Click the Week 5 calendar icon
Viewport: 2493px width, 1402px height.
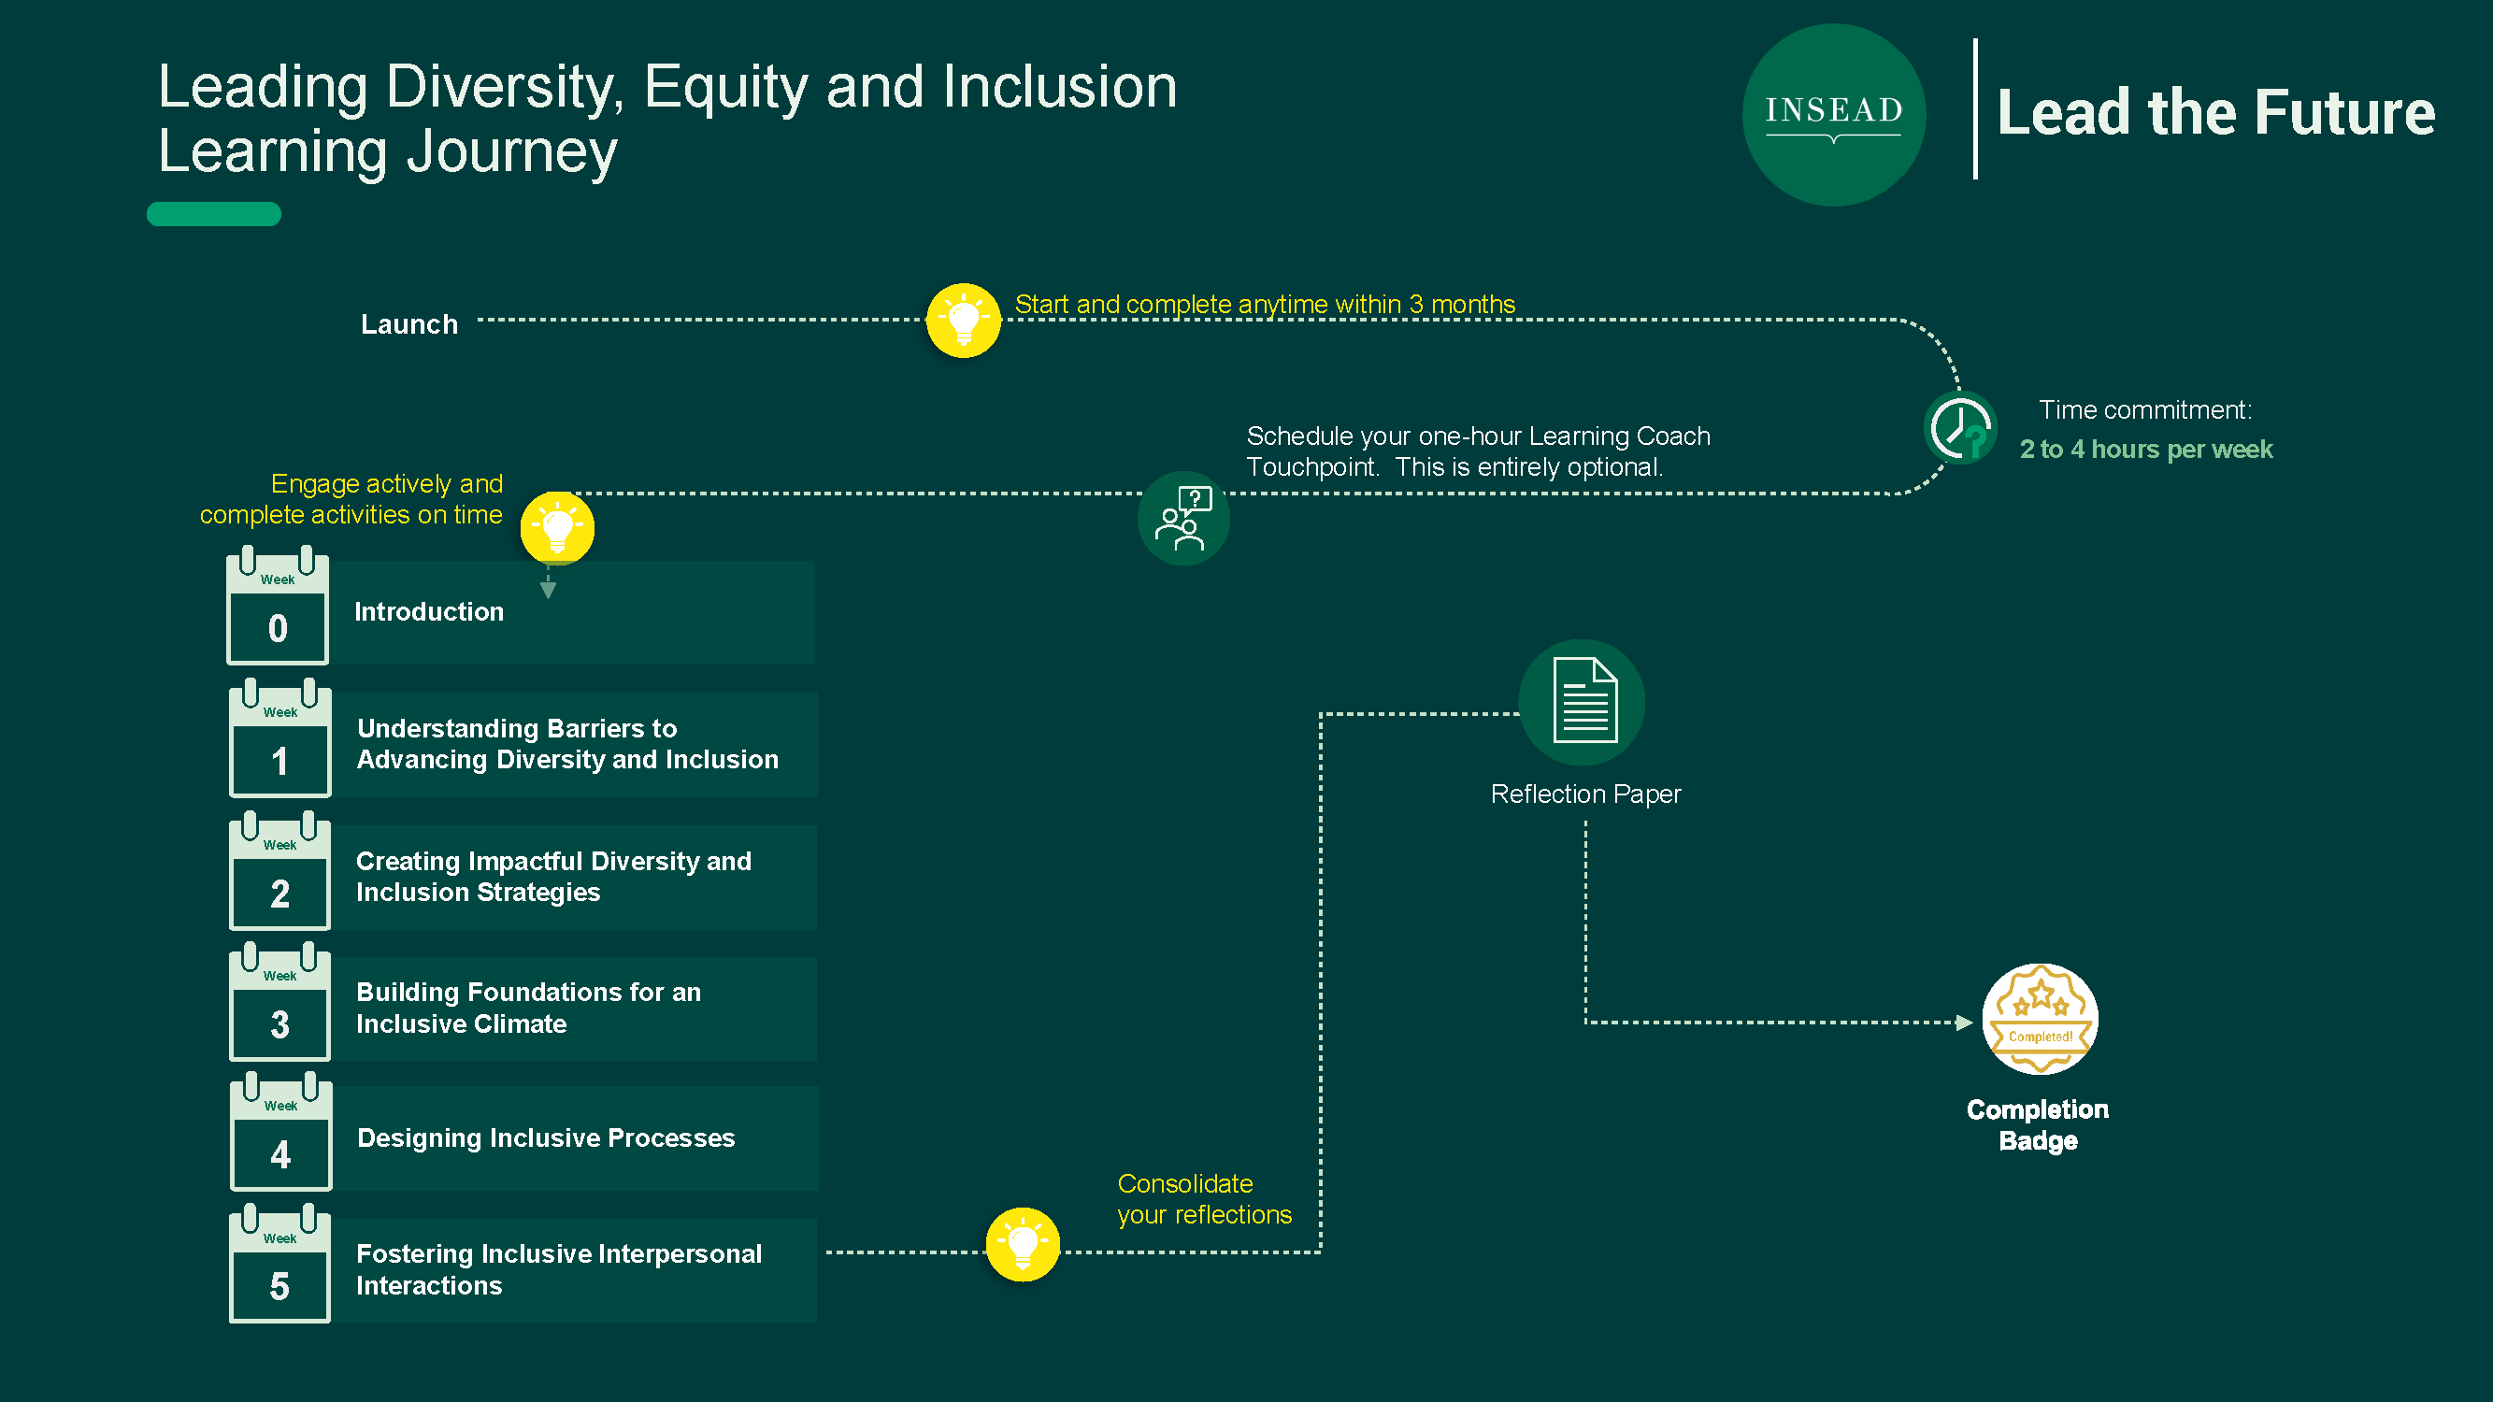coord(279,1263)
